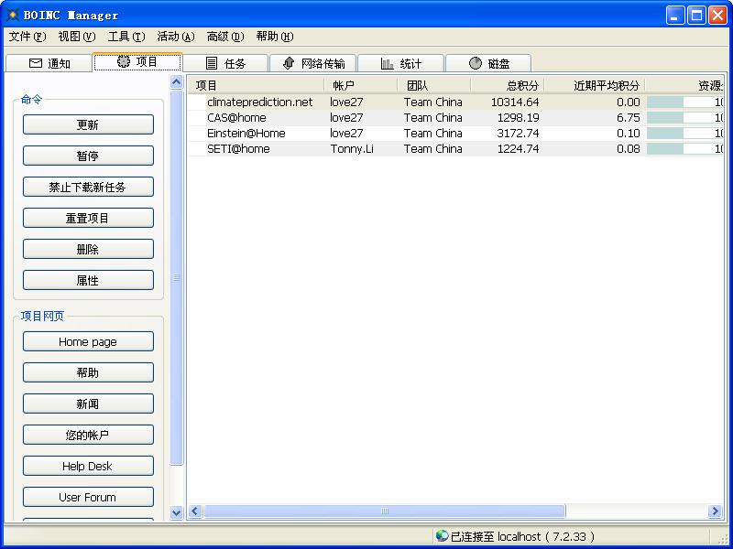Select the SETI@home project row
The image size is (733, 549).
[455, 148]
